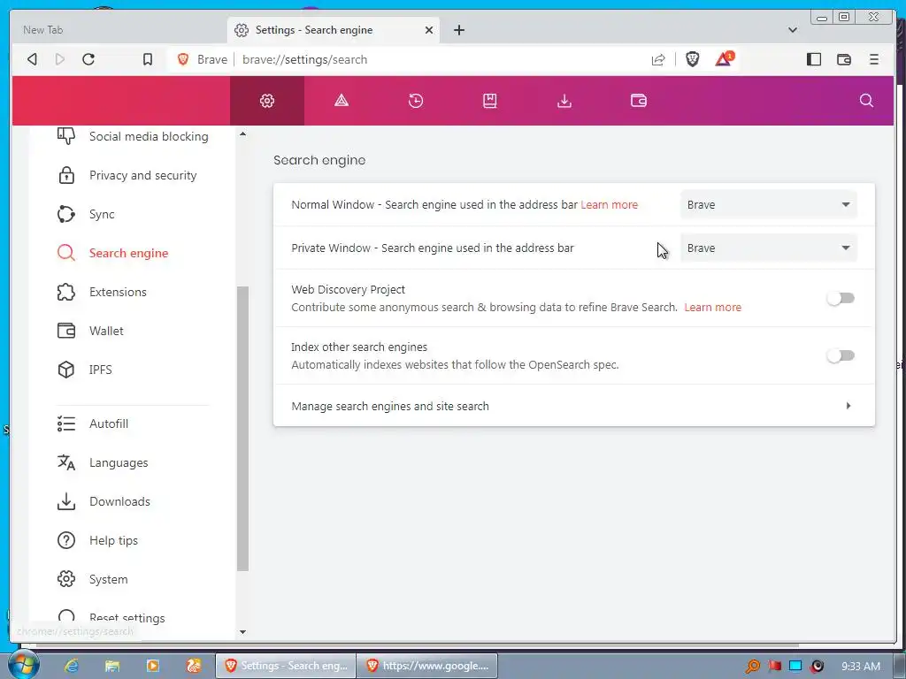Open Brave Rewards triangle icon with notification
This screenshot has width=906, height=679.
[x=724, y=59]
